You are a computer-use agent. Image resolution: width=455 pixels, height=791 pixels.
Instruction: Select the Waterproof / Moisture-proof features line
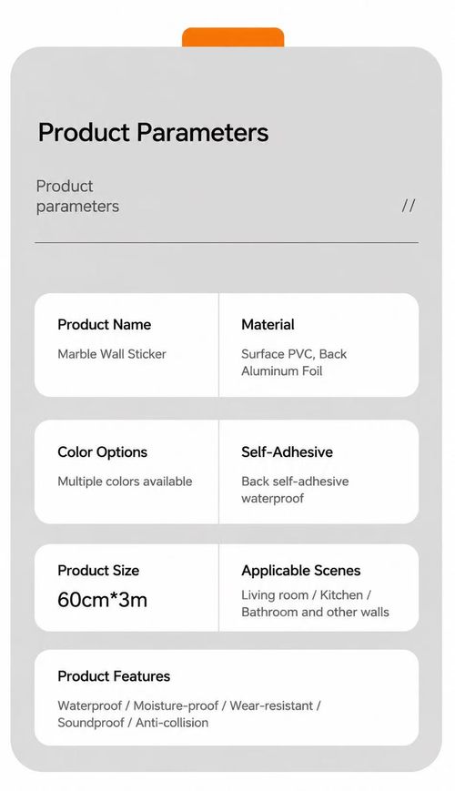click(x=189, y=705)
